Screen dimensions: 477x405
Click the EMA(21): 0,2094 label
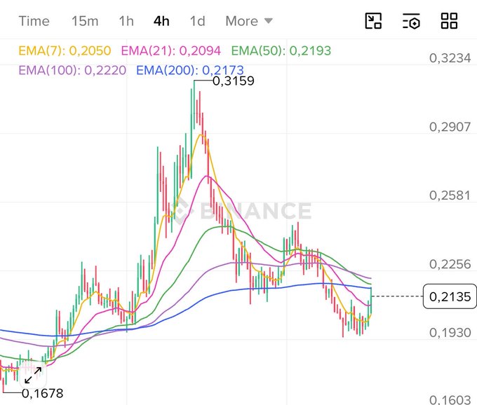pos(171,50)
